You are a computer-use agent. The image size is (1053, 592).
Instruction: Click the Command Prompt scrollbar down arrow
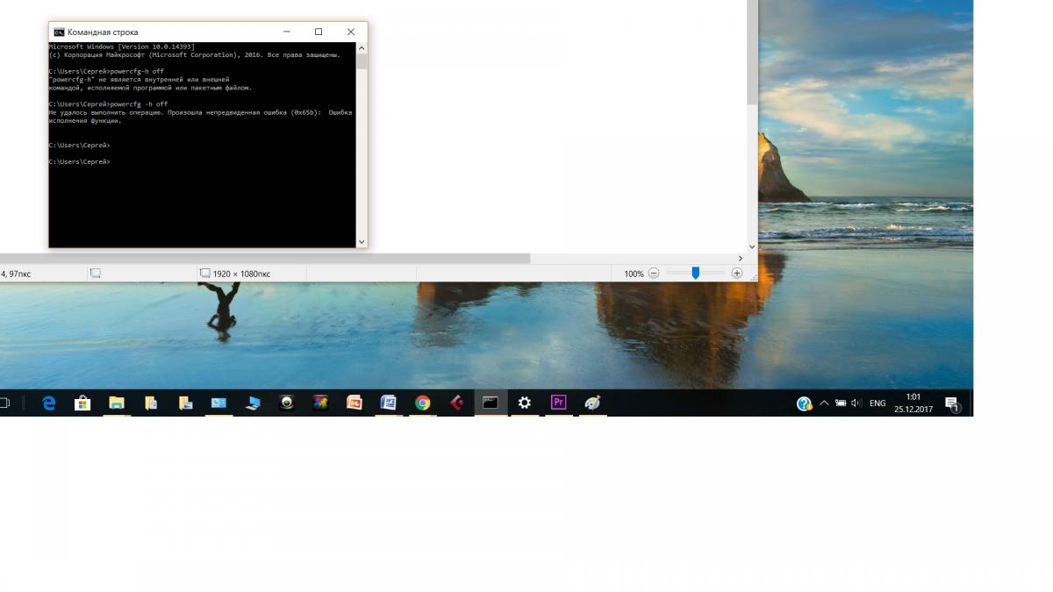click(362, 241)
